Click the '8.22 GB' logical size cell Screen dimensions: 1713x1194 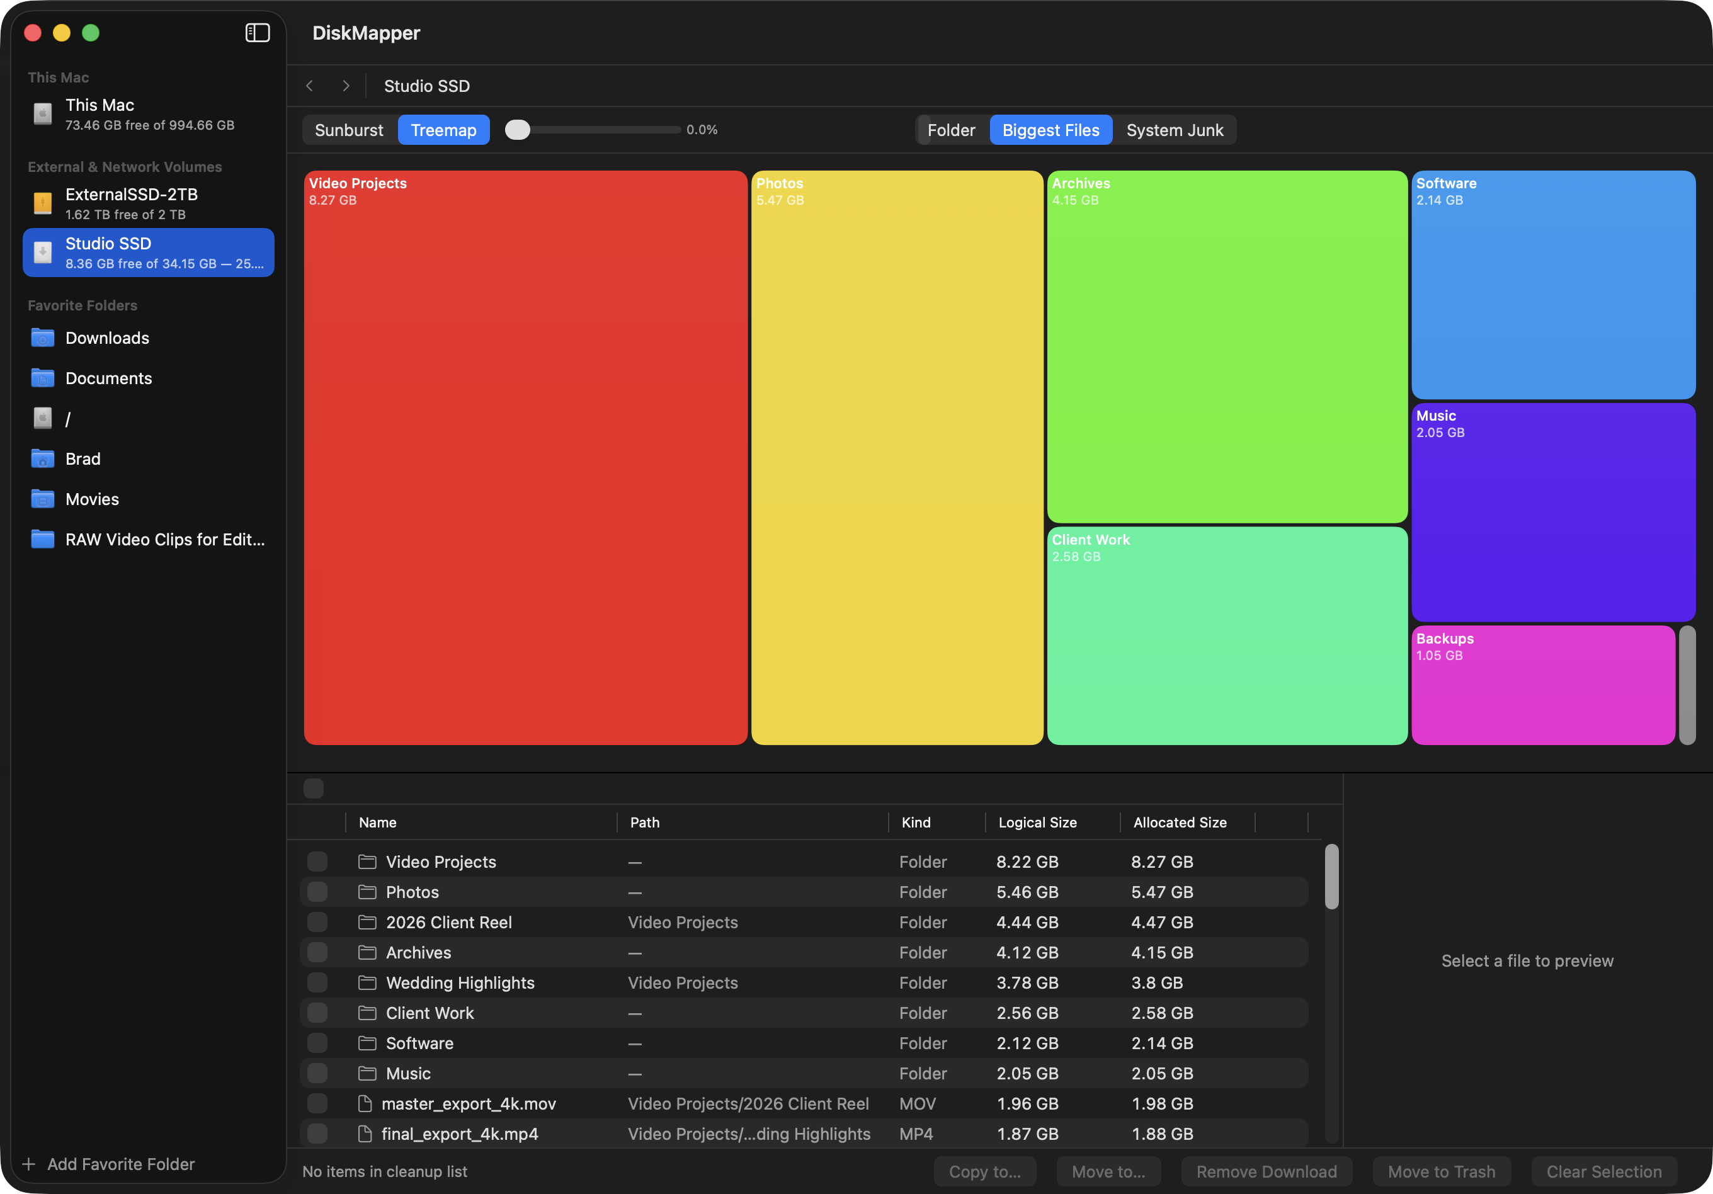click(1027, 862)
